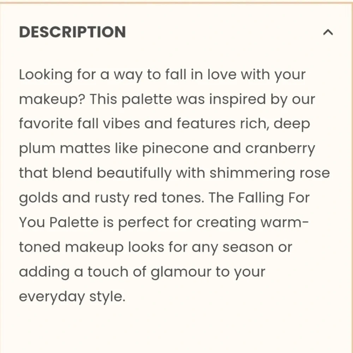Click the word 'season' in the paragraph

248,248
